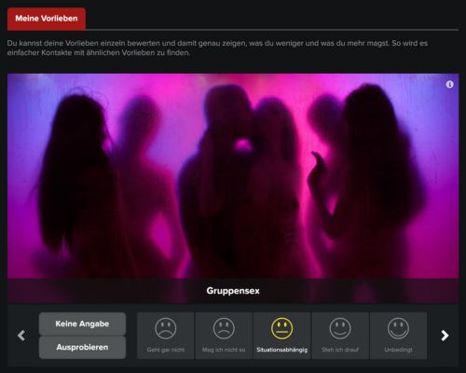This screenshot has height=373, width=466.
Task: Pick the slightly smiling face smiley
Action: (340, 328)
